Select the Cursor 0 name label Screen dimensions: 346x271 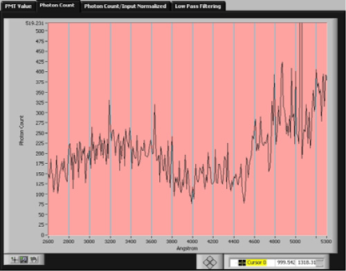tap(257, 263)
